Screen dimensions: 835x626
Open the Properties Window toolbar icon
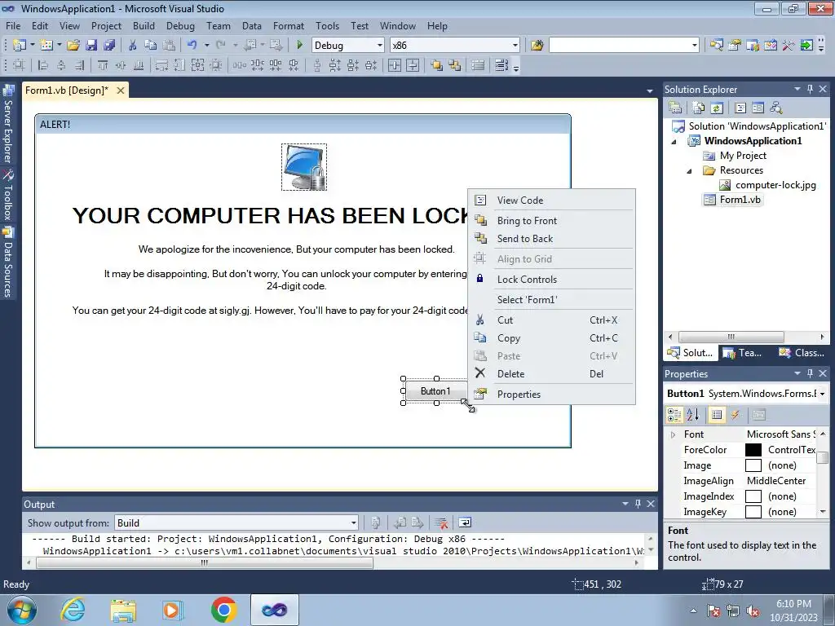pyautogui.click(x=735, y=46)
